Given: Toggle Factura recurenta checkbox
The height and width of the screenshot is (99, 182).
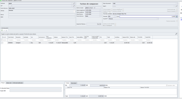Looking at the screenshot, I should click(x=177, y=21).
